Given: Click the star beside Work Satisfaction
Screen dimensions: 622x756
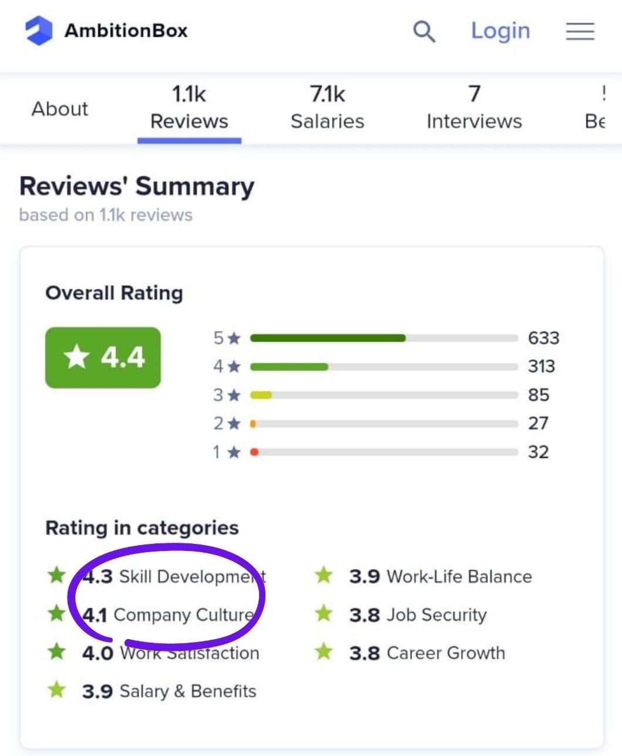Looking at the screenshot, I should pos(56,652).
